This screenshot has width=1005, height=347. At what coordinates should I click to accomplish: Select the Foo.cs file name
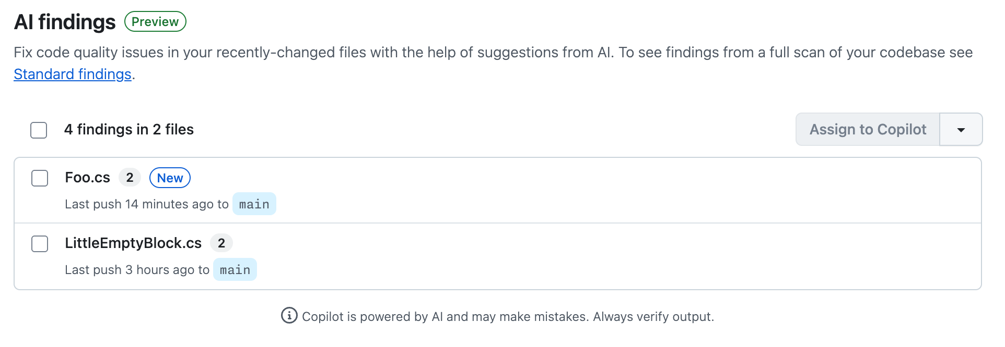pos(87,178)
